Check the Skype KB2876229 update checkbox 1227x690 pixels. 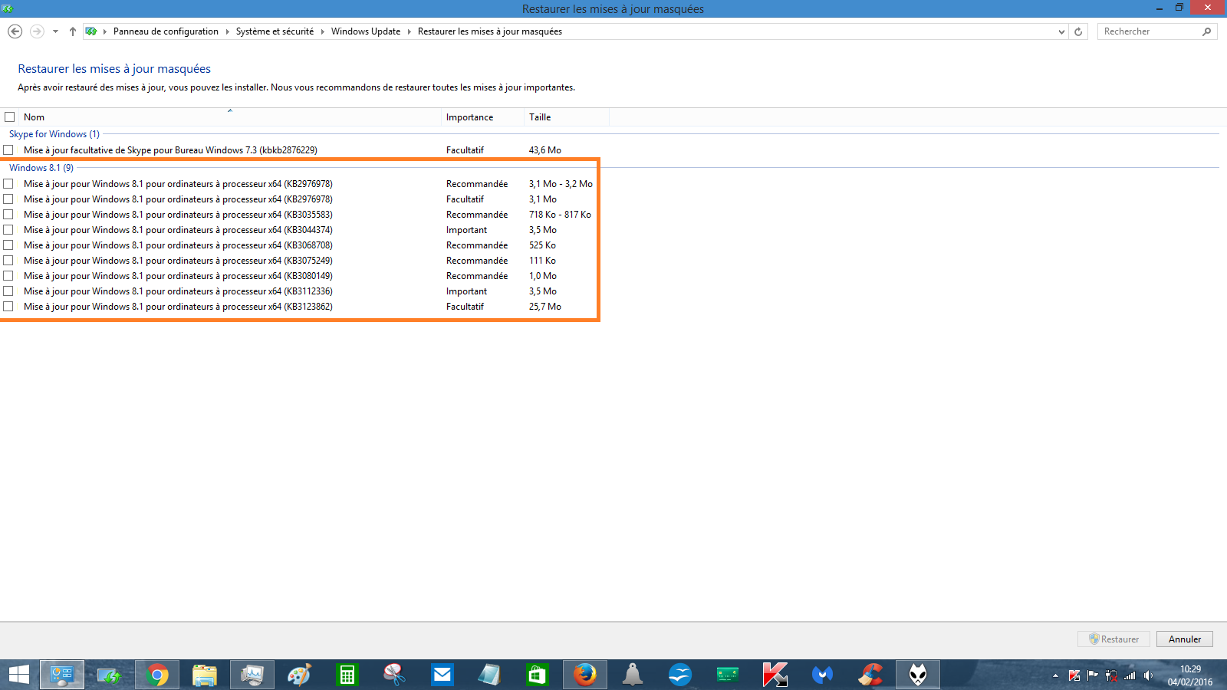click(8, 150)
